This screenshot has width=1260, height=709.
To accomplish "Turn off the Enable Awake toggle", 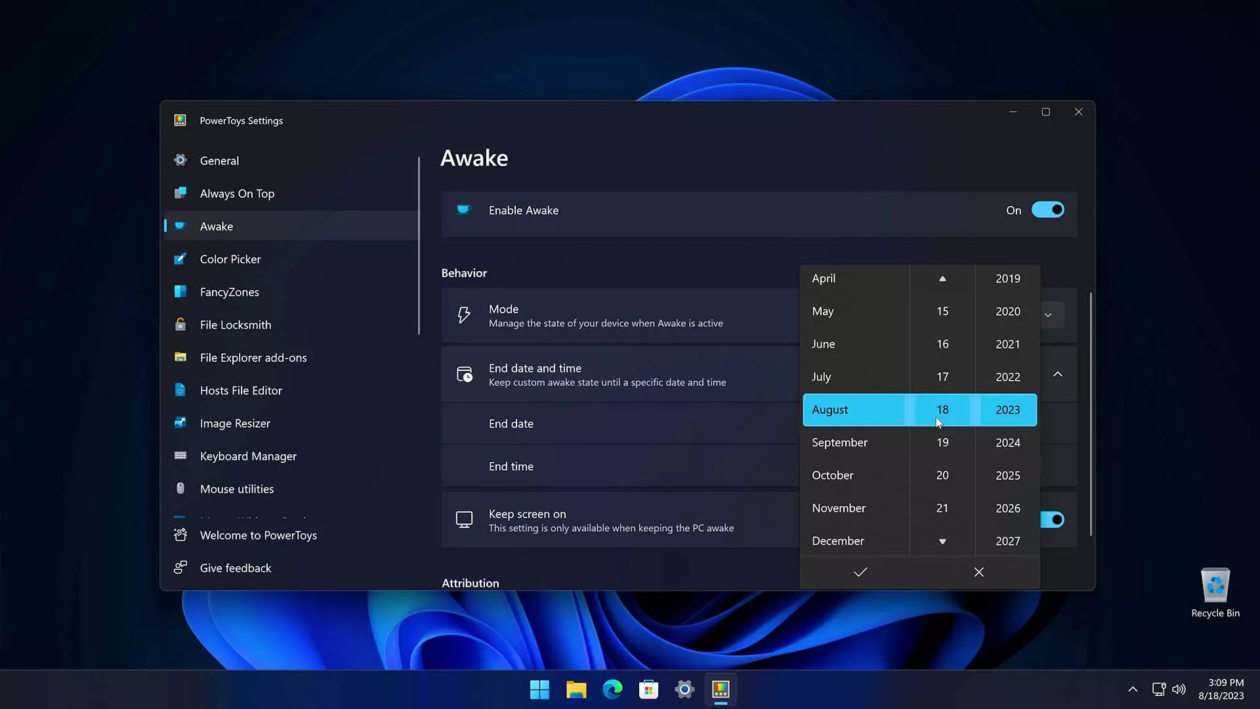I will point(1047,210).
